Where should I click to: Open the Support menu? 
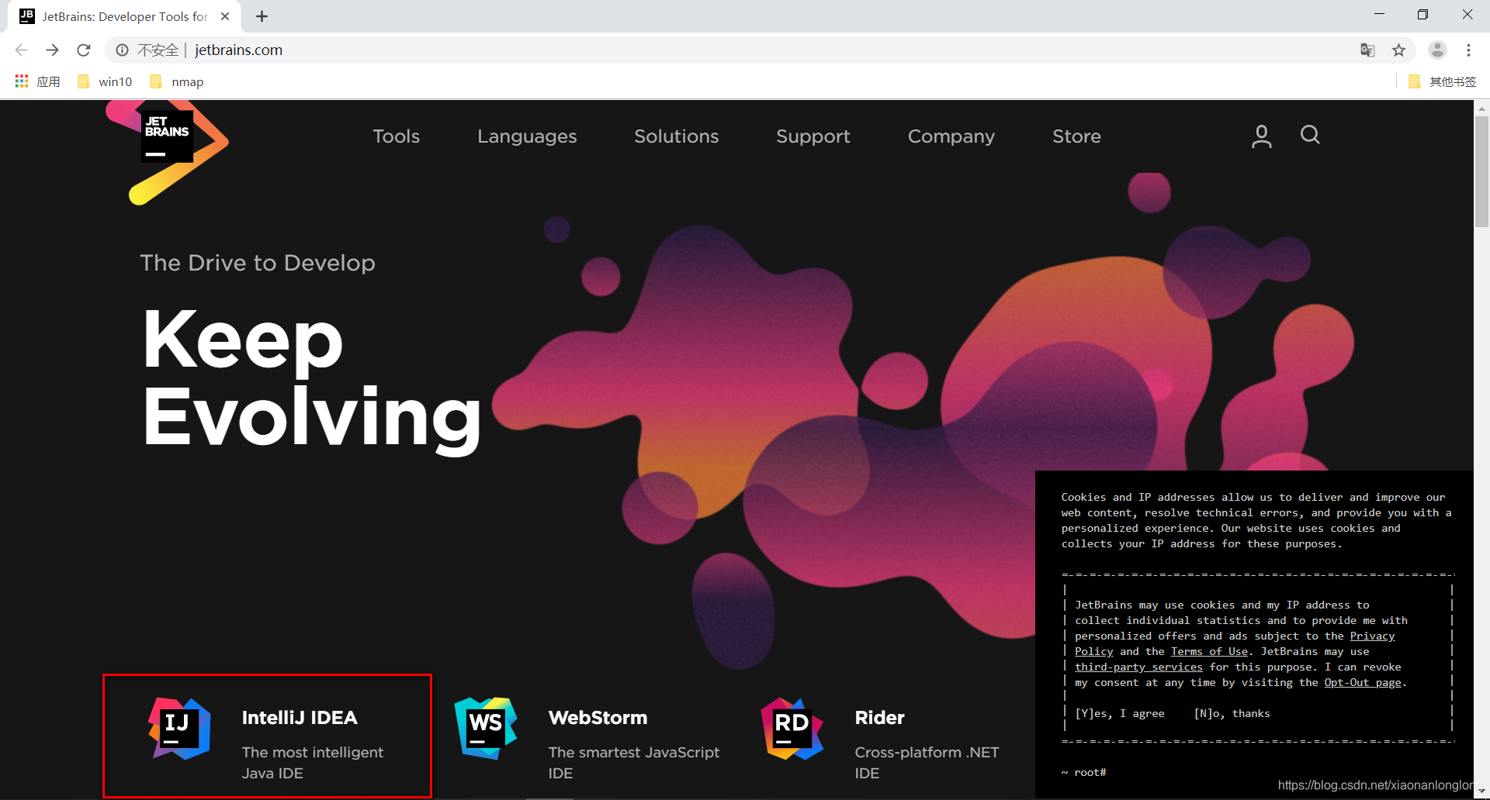tap(813, 136)
